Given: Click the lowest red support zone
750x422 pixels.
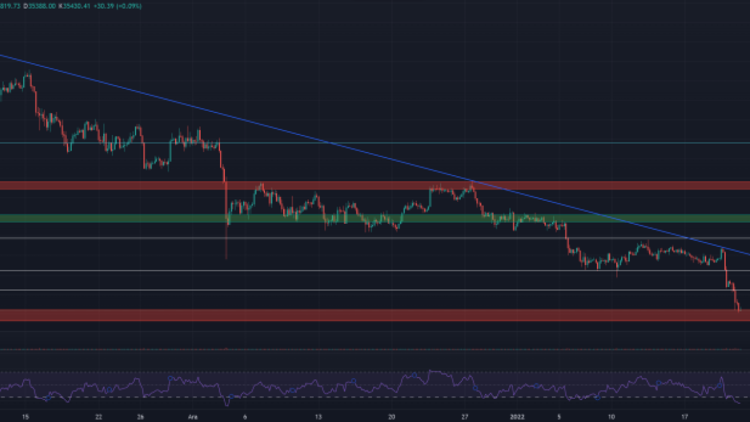Looking at the screenshot, I should tap(375, 314).
